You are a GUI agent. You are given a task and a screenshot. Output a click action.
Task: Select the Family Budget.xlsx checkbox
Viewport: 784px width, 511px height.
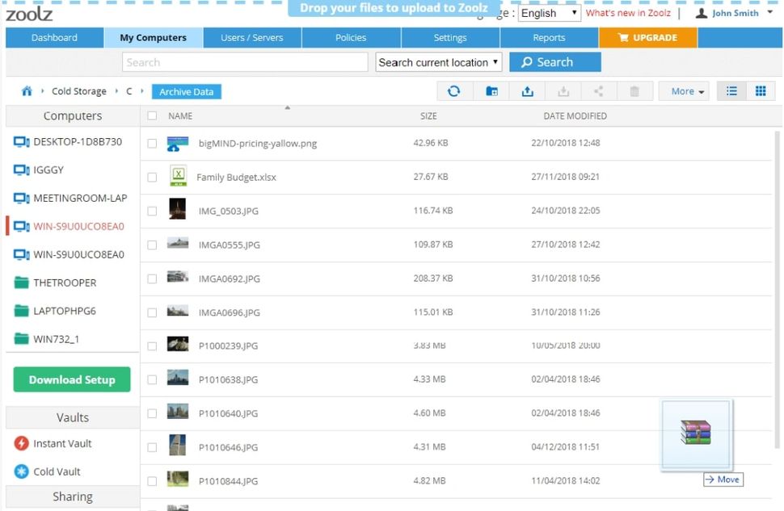(x=152, y=176)
